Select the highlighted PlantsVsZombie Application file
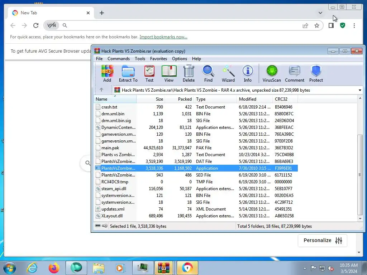Screen dimensions: 367x275 tap(196, 168)
